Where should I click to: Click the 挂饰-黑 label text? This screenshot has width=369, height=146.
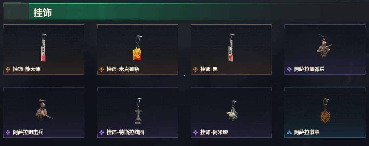(209, 69)
